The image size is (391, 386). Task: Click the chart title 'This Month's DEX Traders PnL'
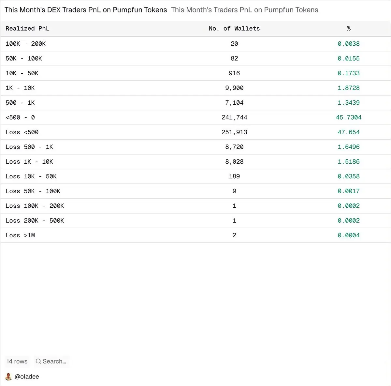pyautogui.click(x=86, y=10)
